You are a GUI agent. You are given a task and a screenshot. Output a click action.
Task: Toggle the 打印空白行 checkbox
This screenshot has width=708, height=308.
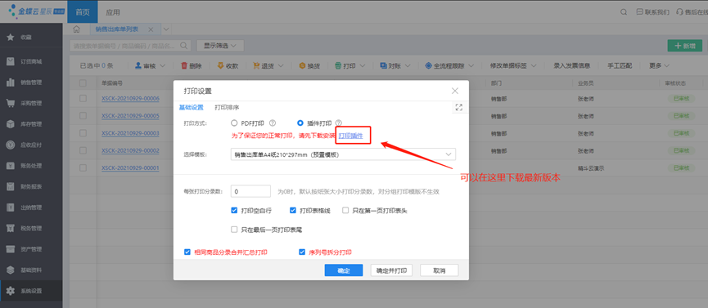coord(234,210)
